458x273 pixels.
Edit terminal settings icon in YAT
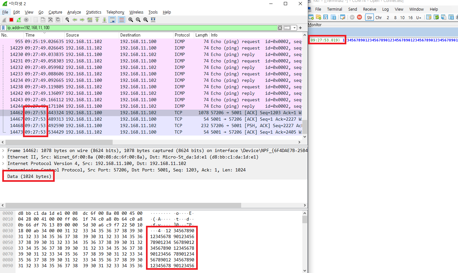[x=343, y=17]
